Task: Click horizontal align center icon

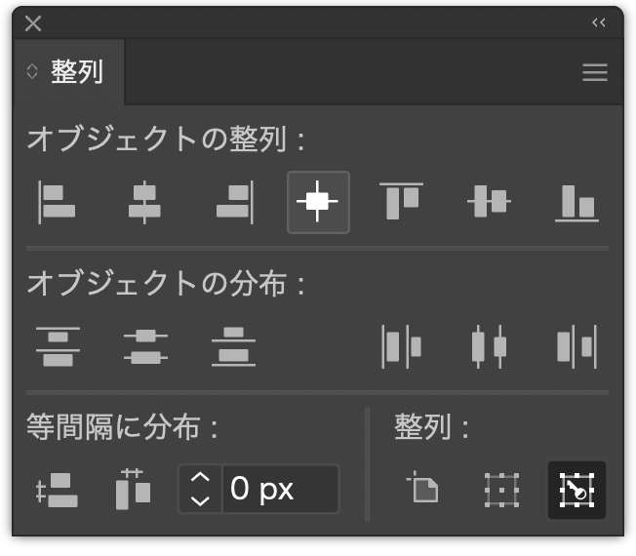Action: (x=144, y=202)
